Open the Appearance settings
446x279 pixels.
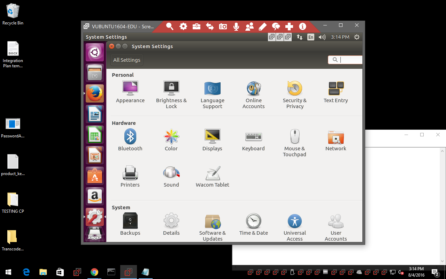pyautogui.click(x=130, y=92)
